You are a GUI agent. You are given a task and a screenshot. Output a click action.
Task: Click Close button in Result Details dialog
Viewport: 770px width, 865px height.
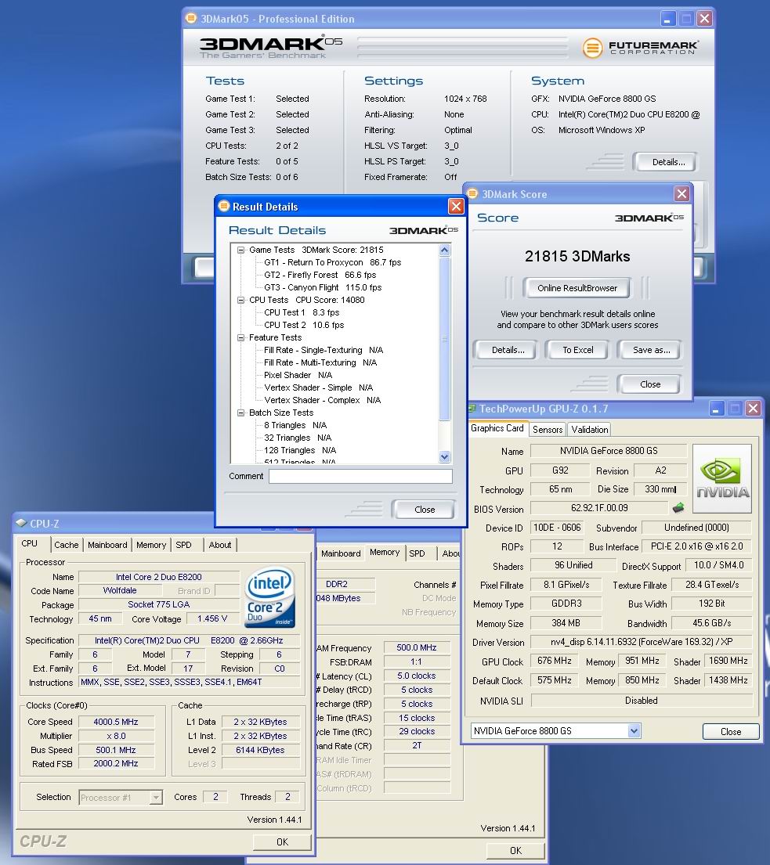point(425,510)
